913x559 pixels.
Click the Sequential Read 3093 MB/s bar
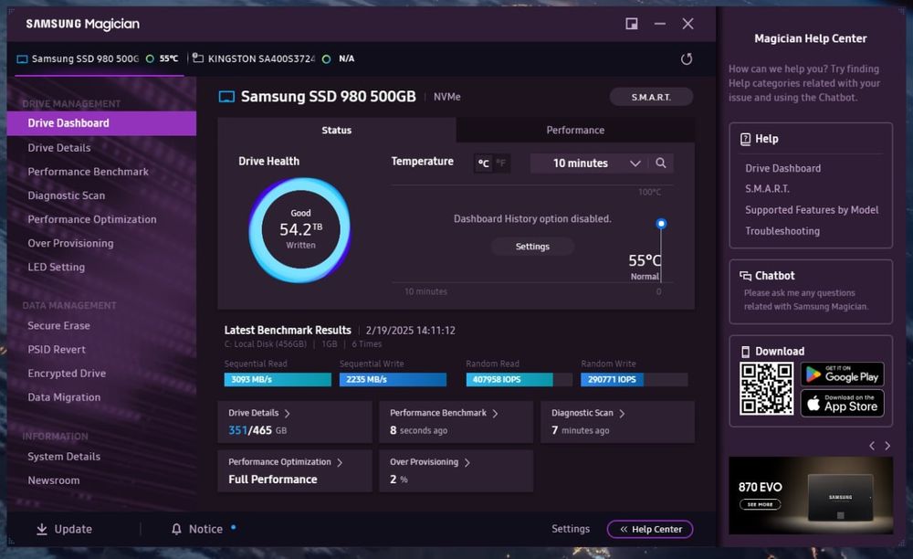tap(278, 380)
